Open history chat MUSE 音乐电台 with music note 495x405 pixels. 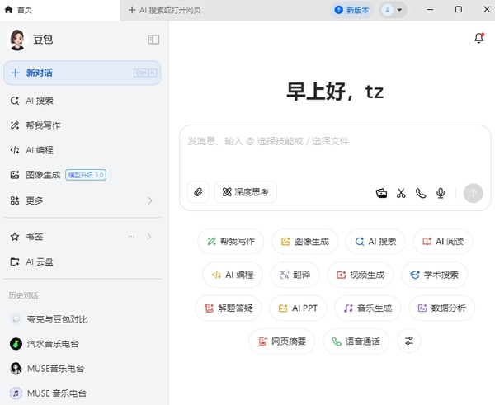point(82,393)
